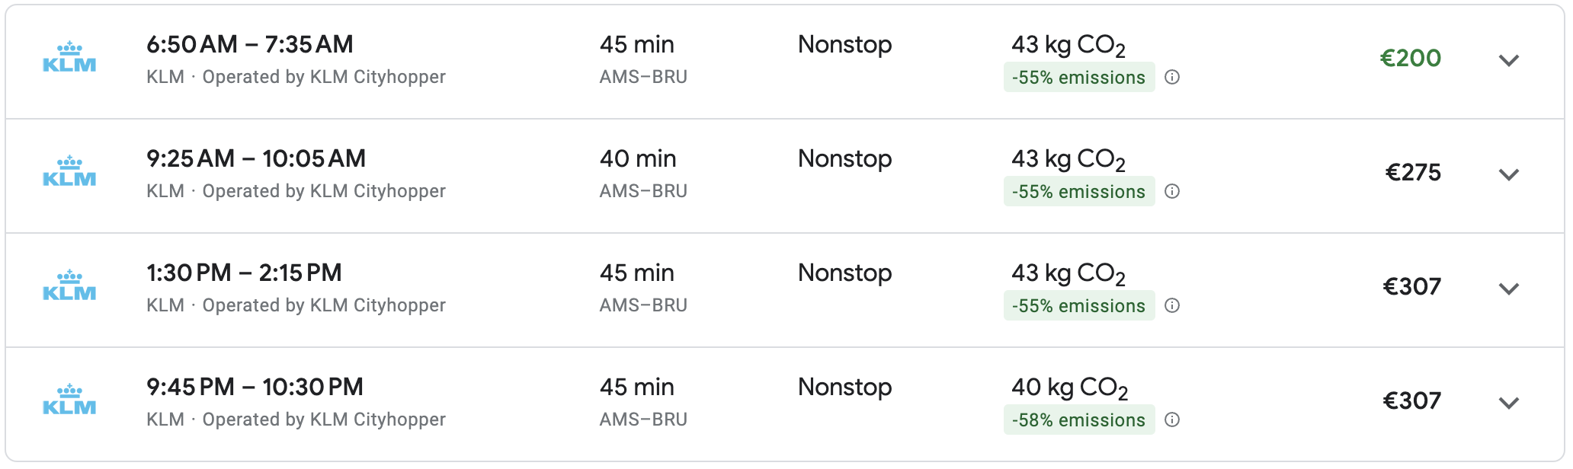Expand the 1:30 PM flight details
This screenshot has width=1573, height=469.
tap(1508, 289)
